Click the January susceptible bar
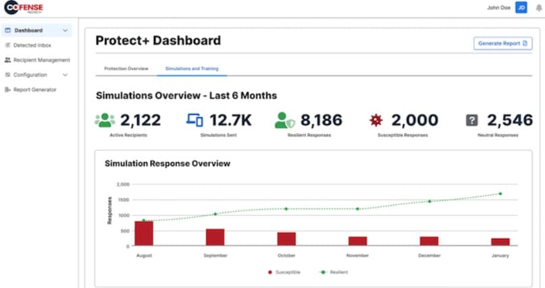The width and height of the screenshot is (545, 288). [500, 242]
